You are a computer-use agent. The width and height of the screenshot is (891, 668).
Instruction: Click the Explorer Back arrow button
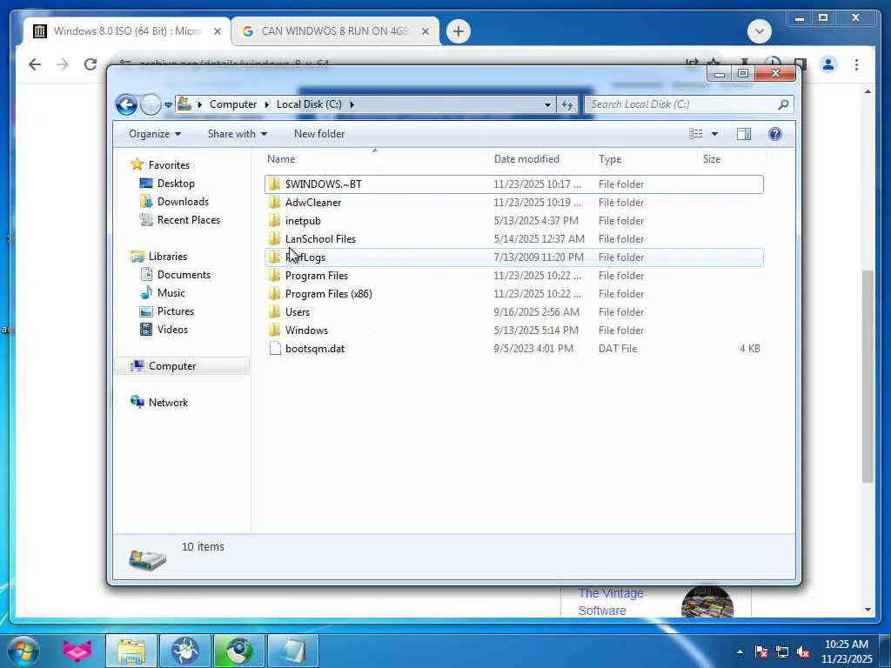point(126,104)
